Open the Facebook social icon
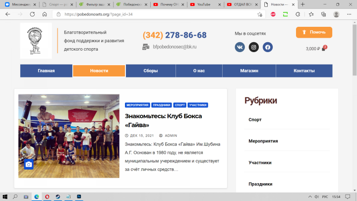Image resolution: width=357 pixels, height=201 pixels. [268, 47]
